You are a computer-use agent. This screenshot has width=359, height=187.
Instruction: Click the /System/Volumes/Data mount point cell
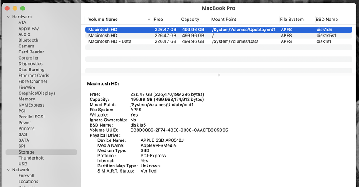point(235,41)
